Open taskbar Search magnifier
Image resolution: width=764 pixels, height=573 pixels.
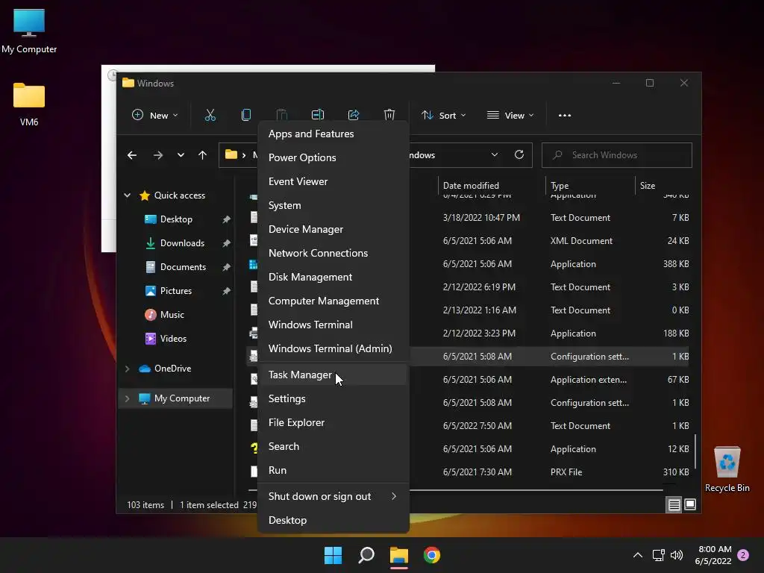pos(366,555)
